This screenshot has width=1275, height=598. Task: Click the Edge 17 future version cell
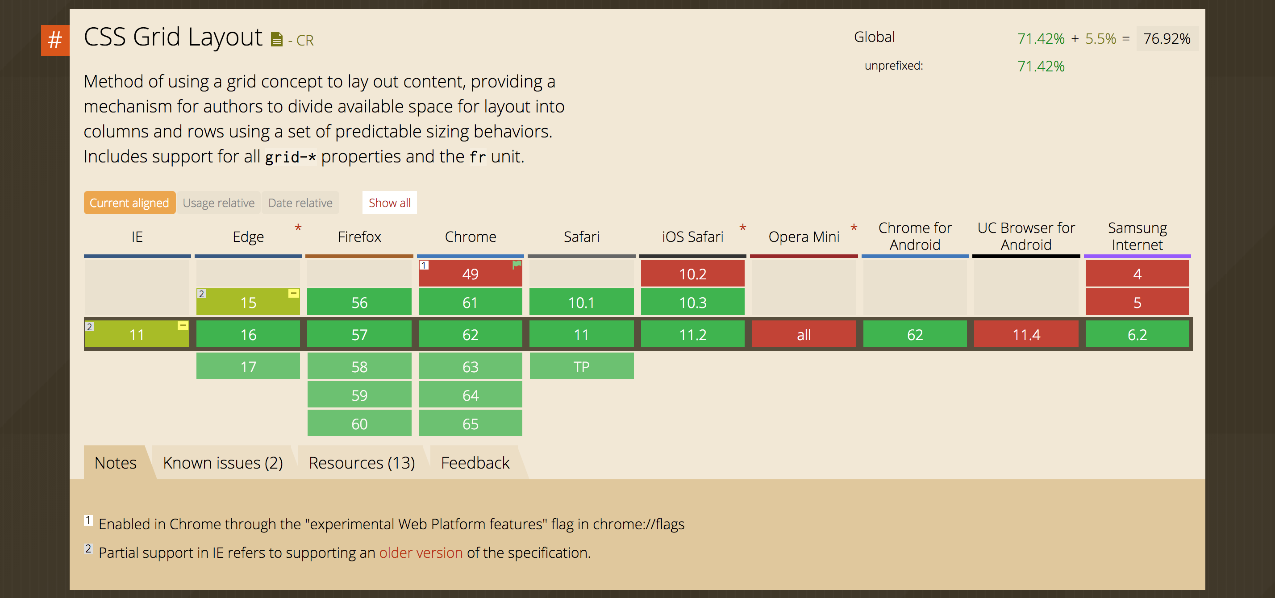click(248, 366)
